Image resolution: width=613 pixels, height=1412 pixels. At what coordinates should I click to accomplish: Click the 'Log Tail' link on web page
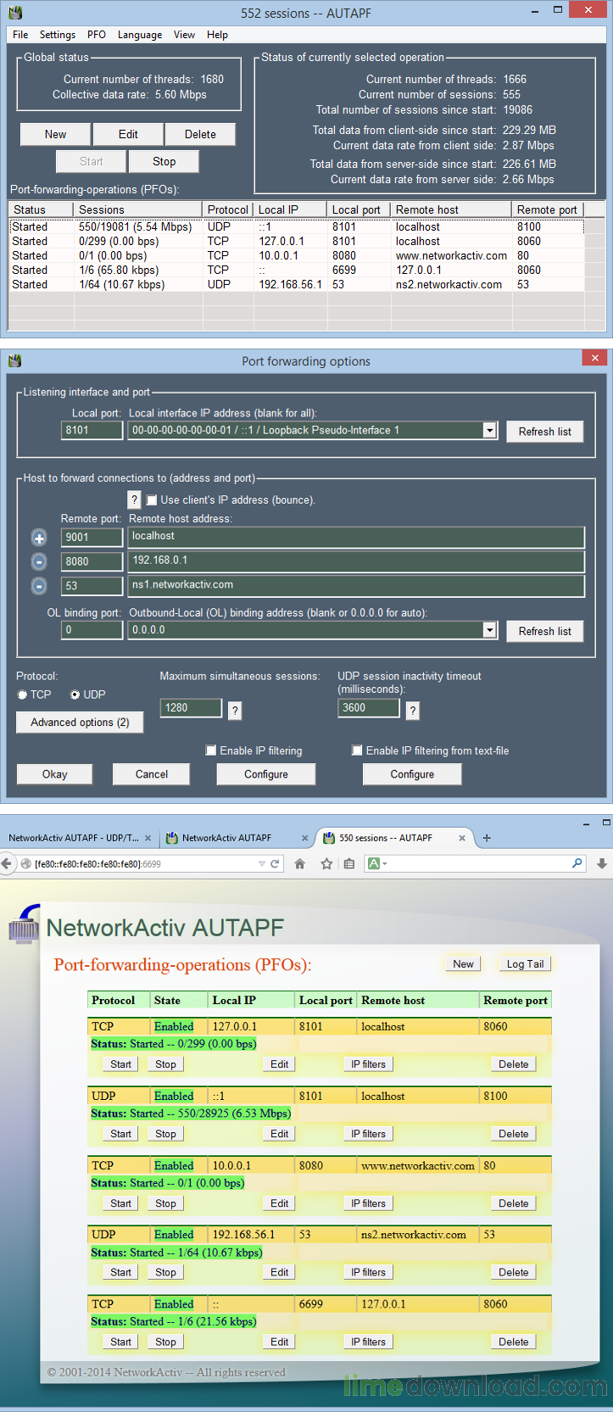click(x=525, y=964)
